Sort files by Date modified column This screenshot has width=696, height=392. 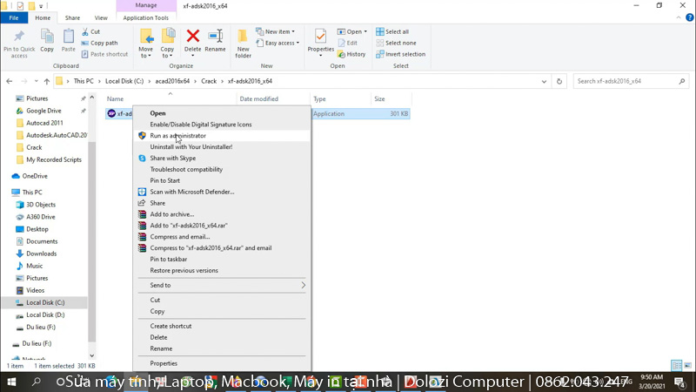(x=258, y=99)
